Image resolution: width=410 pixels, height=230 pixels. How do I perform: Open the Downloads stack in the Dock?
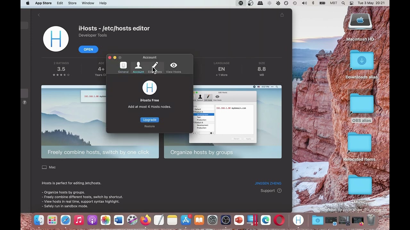[317, 220]
